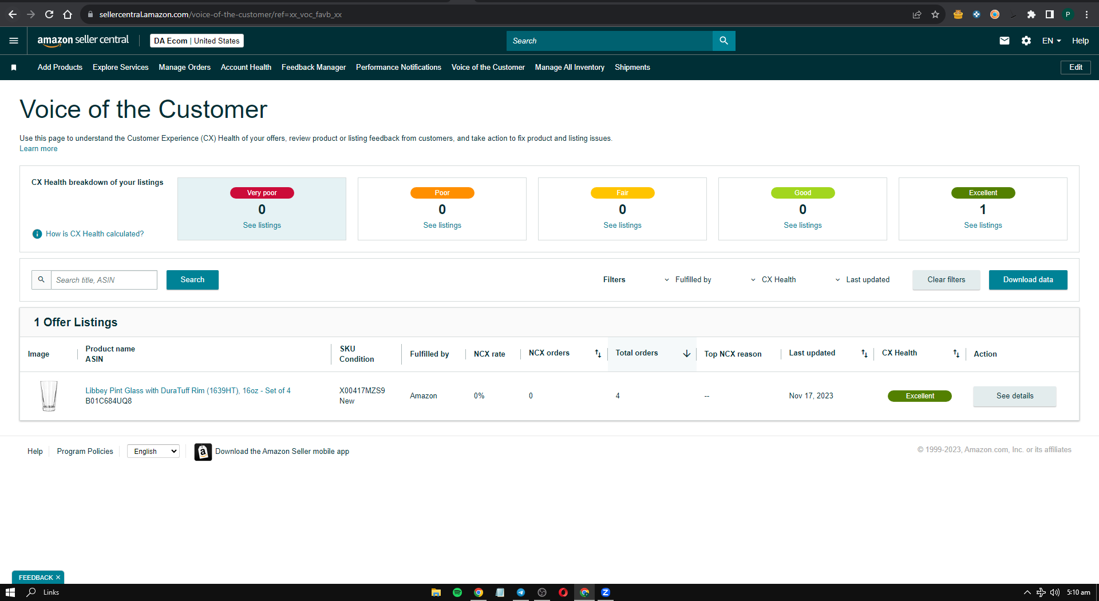Open the messages envelope icon
Viewport: 1099px width, 601px height.
[x=1004, y=41]
